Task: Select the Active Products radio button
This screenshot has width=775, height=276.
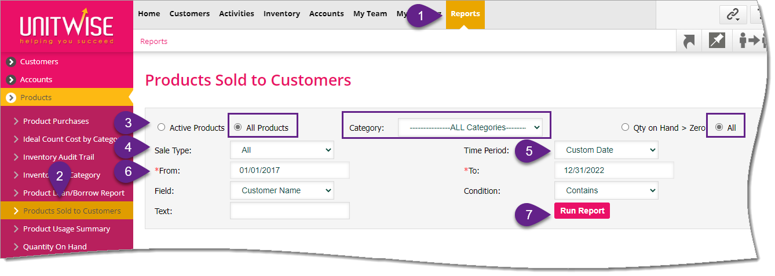Action: [161, 127]
